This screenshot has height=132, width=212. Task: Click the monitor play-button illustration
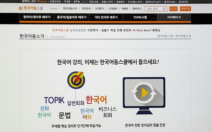click(x=144, y=96)
